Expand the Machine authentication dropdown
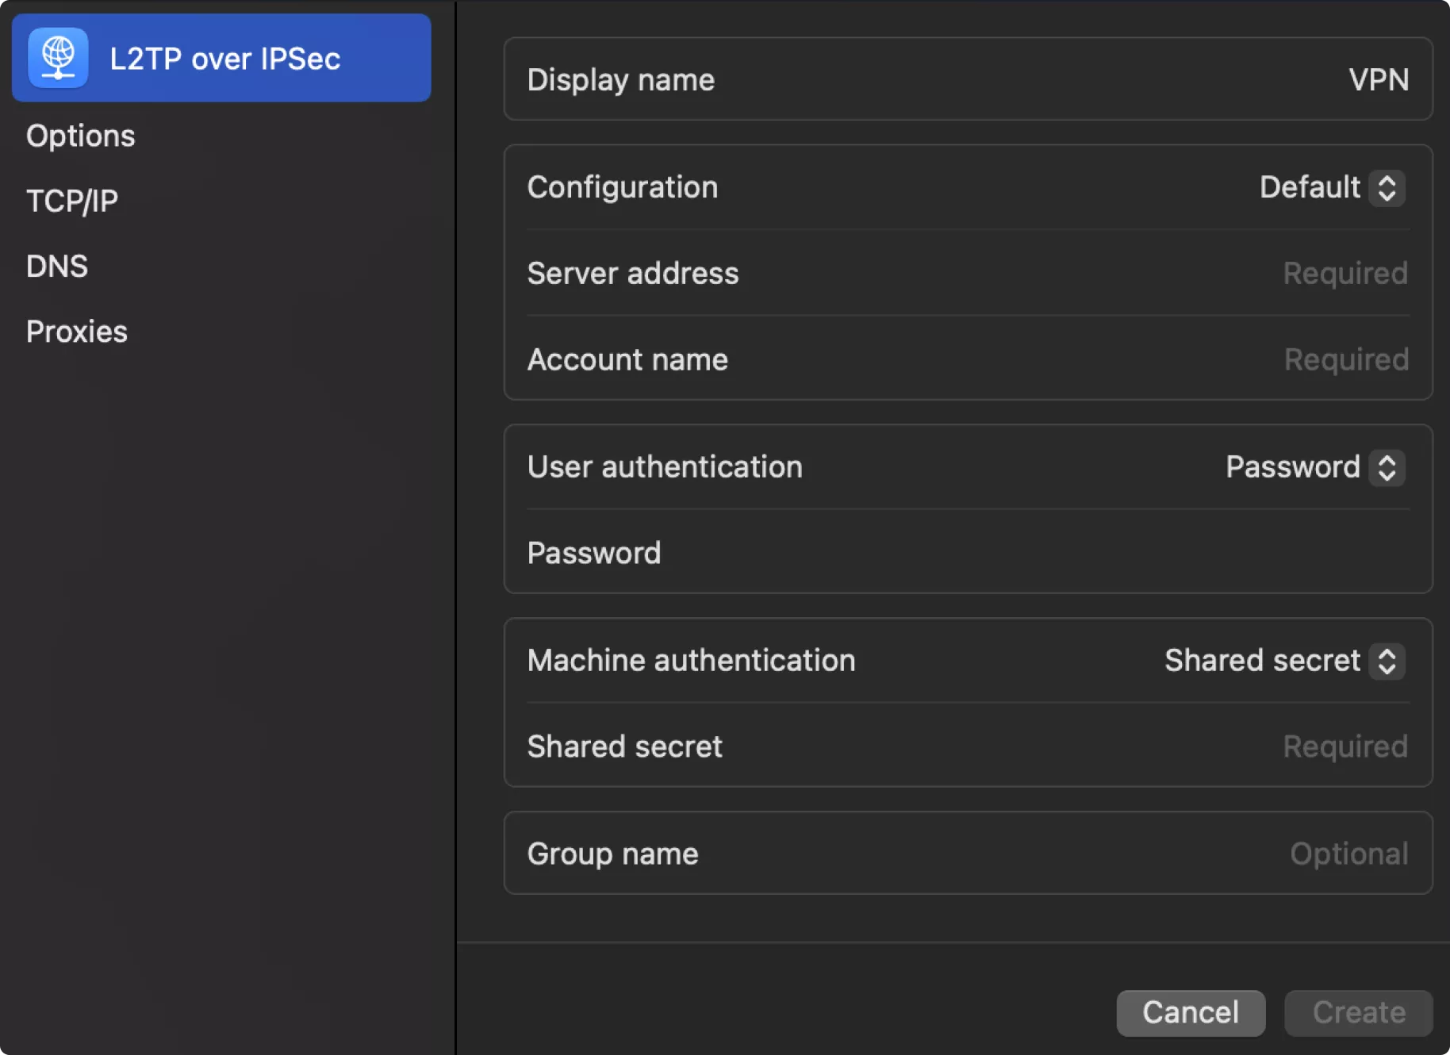 click(x=1264, y=661)
